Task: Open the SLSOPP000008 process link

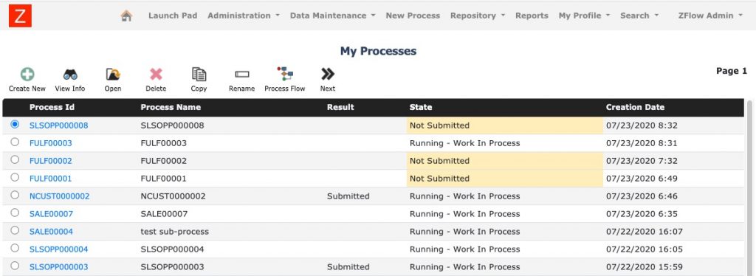Action: [59, 125]
